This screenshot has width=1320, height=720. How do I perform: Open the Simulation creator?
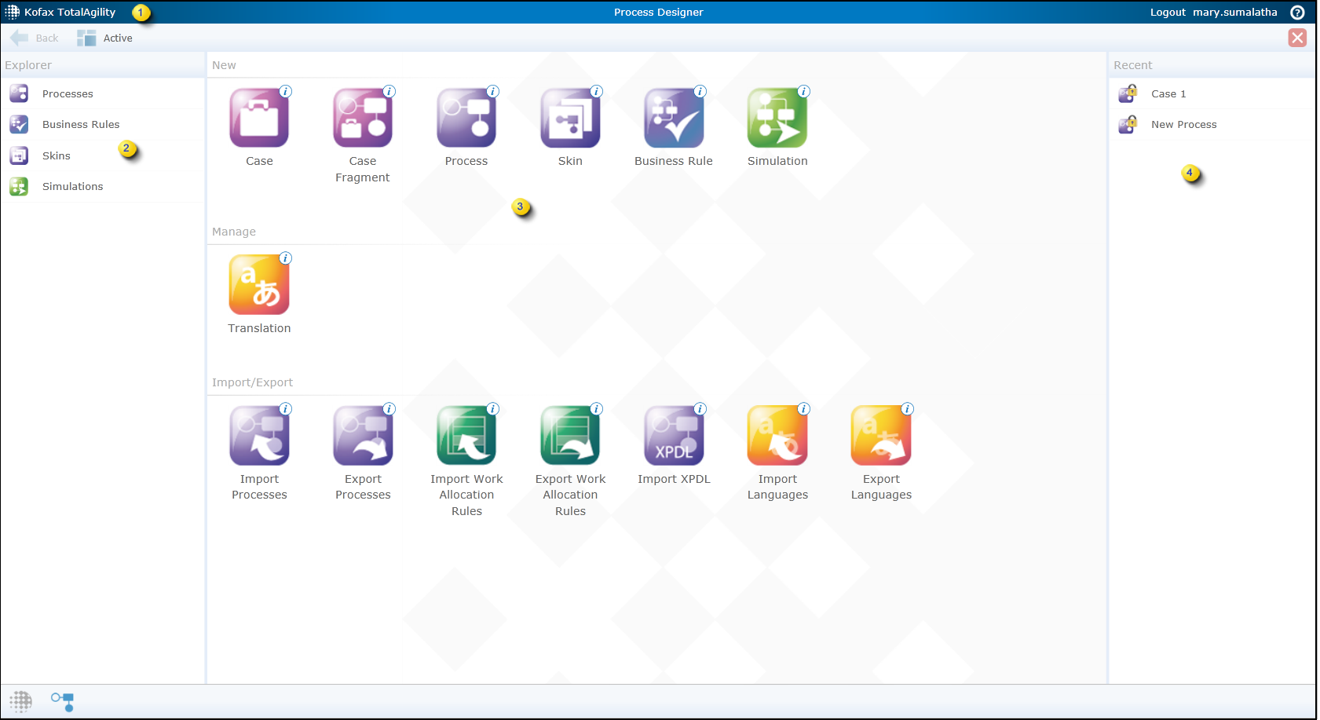pyautogui.click(x=777, y=118)
